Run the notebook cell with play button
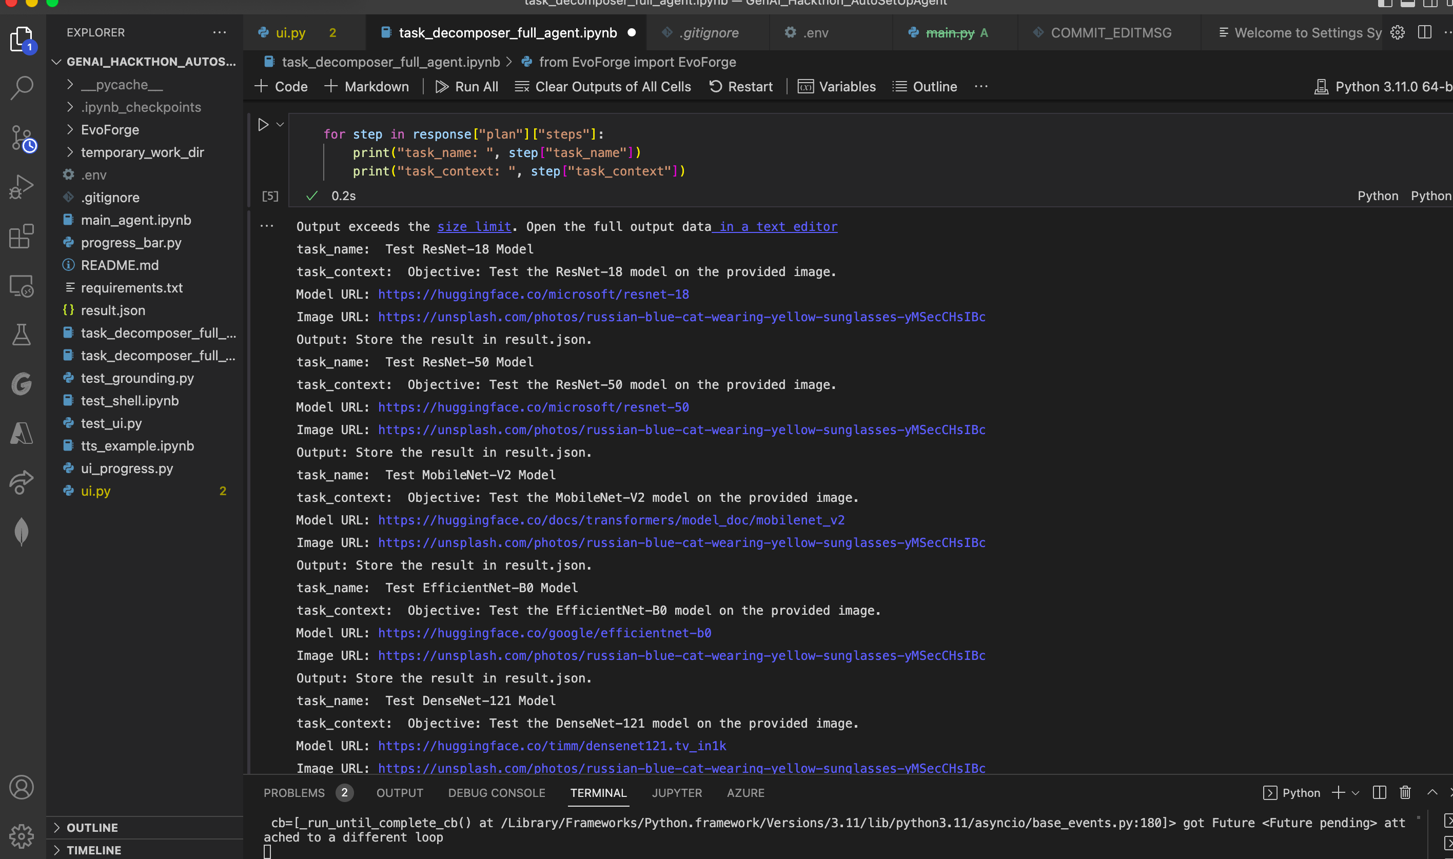 pyautogui.click(x=263, y=125)
